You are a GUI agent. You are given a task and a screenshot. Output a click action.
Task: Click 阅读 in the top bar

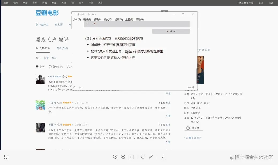64,3
